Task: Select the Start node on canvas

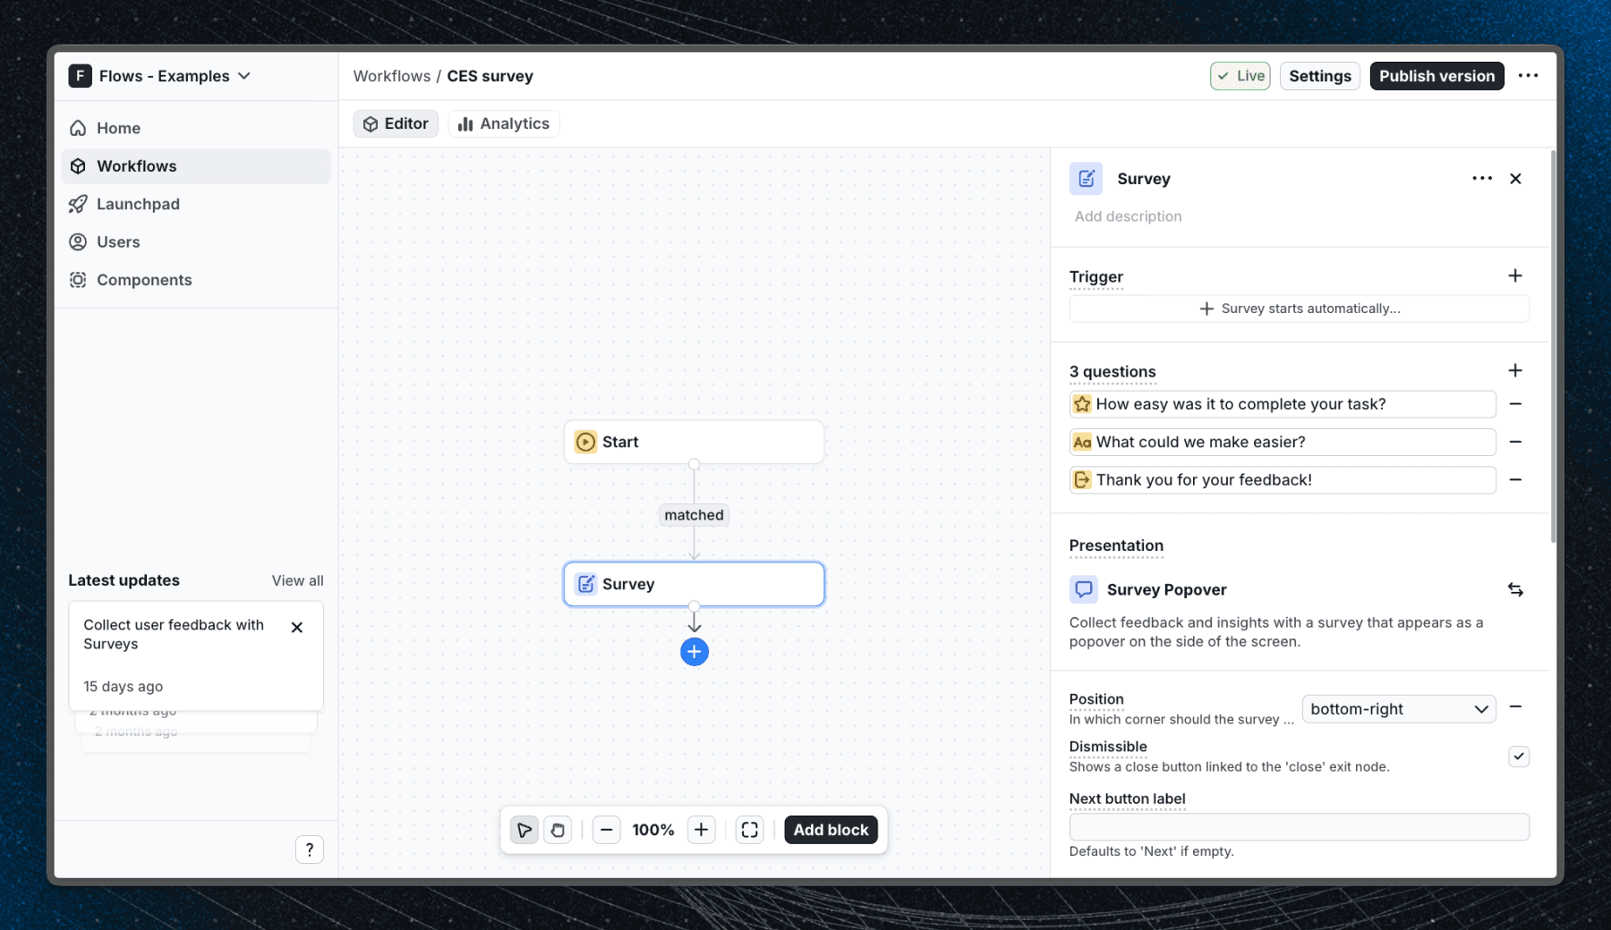Action: (694, 442)
